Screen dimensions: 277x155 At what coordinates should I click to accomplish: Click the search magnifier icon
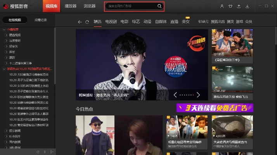pos(159,6)
